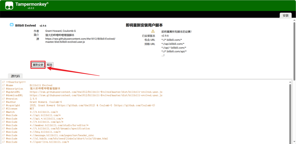This screenshot has height=144, width=296.
Task: Click the @updateURL code line
Action: click(82, 92)
